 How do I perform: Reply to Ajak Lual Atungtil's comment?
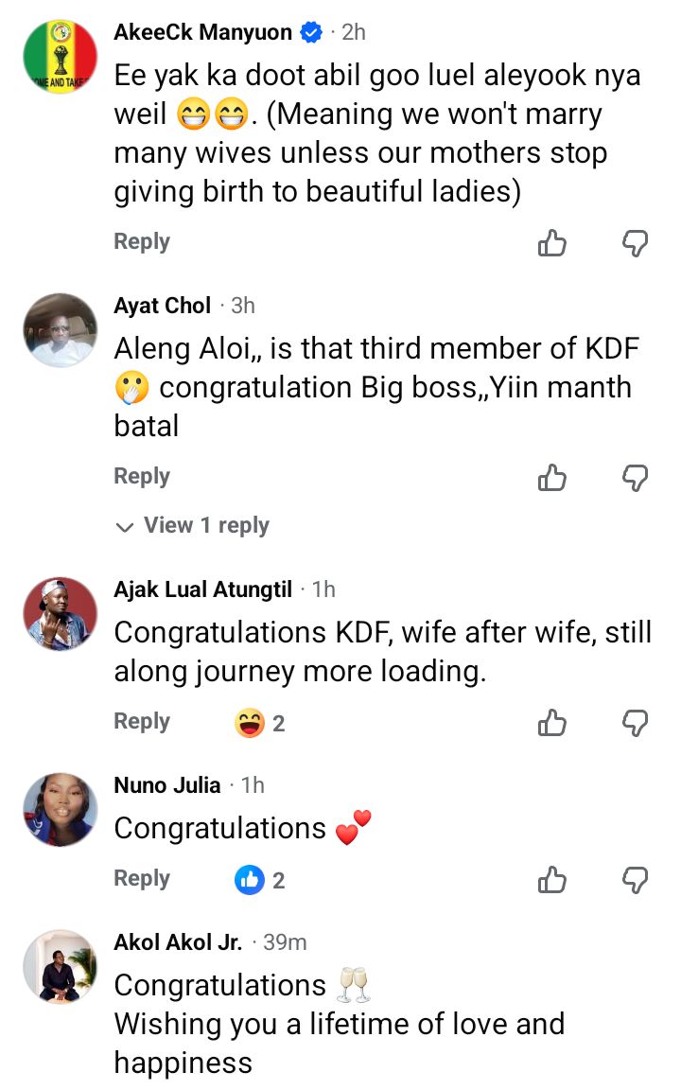coord(142,722)
